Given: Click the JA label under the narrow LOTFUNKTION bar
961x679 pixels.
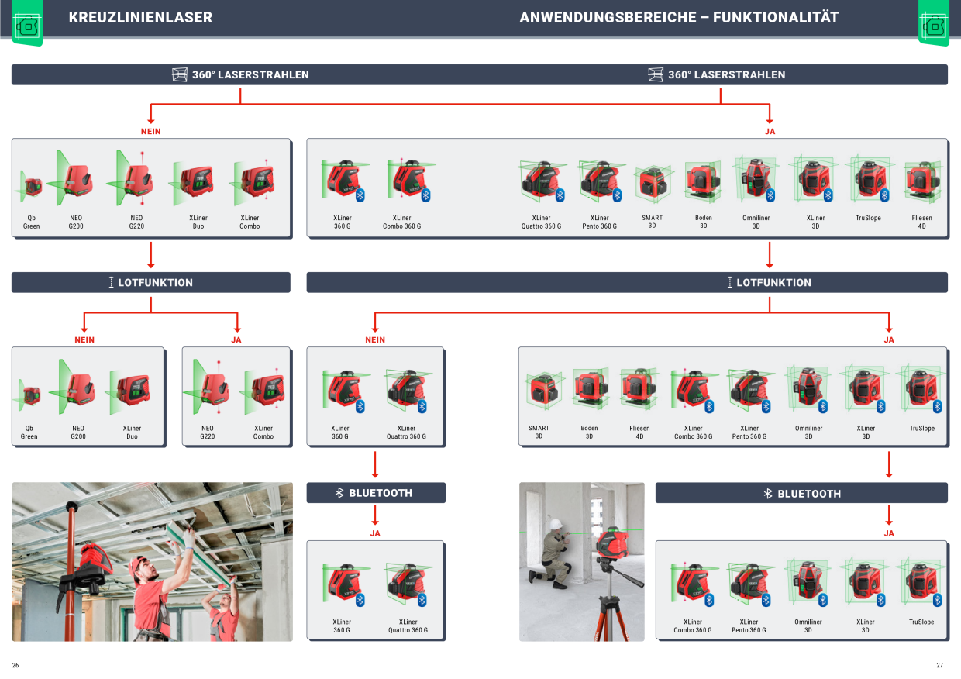Looking at the screenshot, I should 236,339.
